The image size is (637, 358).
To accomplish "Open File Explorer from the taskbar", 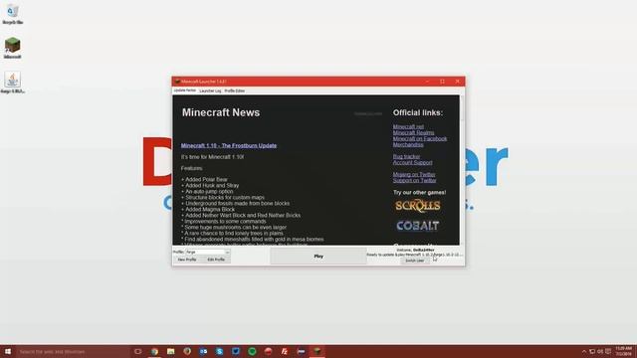I will [170, 351].
